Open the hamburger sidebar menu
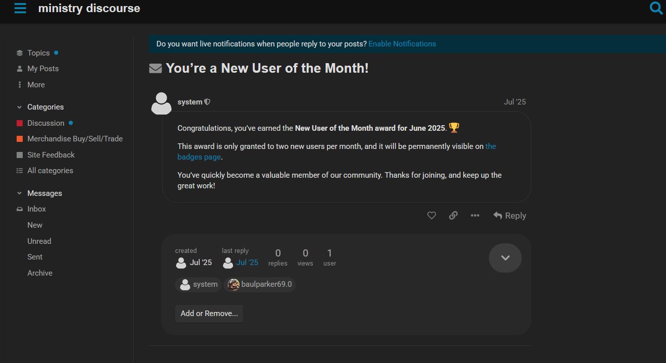 click(20, 8)
